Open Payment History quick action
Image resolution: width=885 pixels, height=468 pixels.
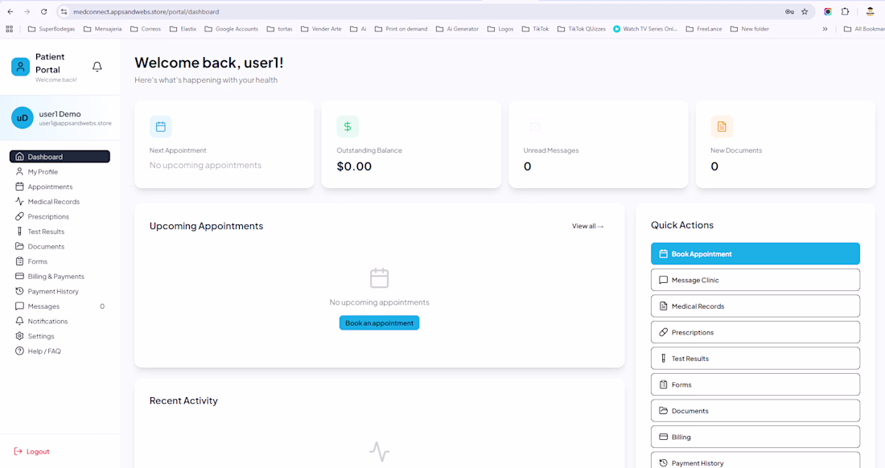[x=755, y=462]
